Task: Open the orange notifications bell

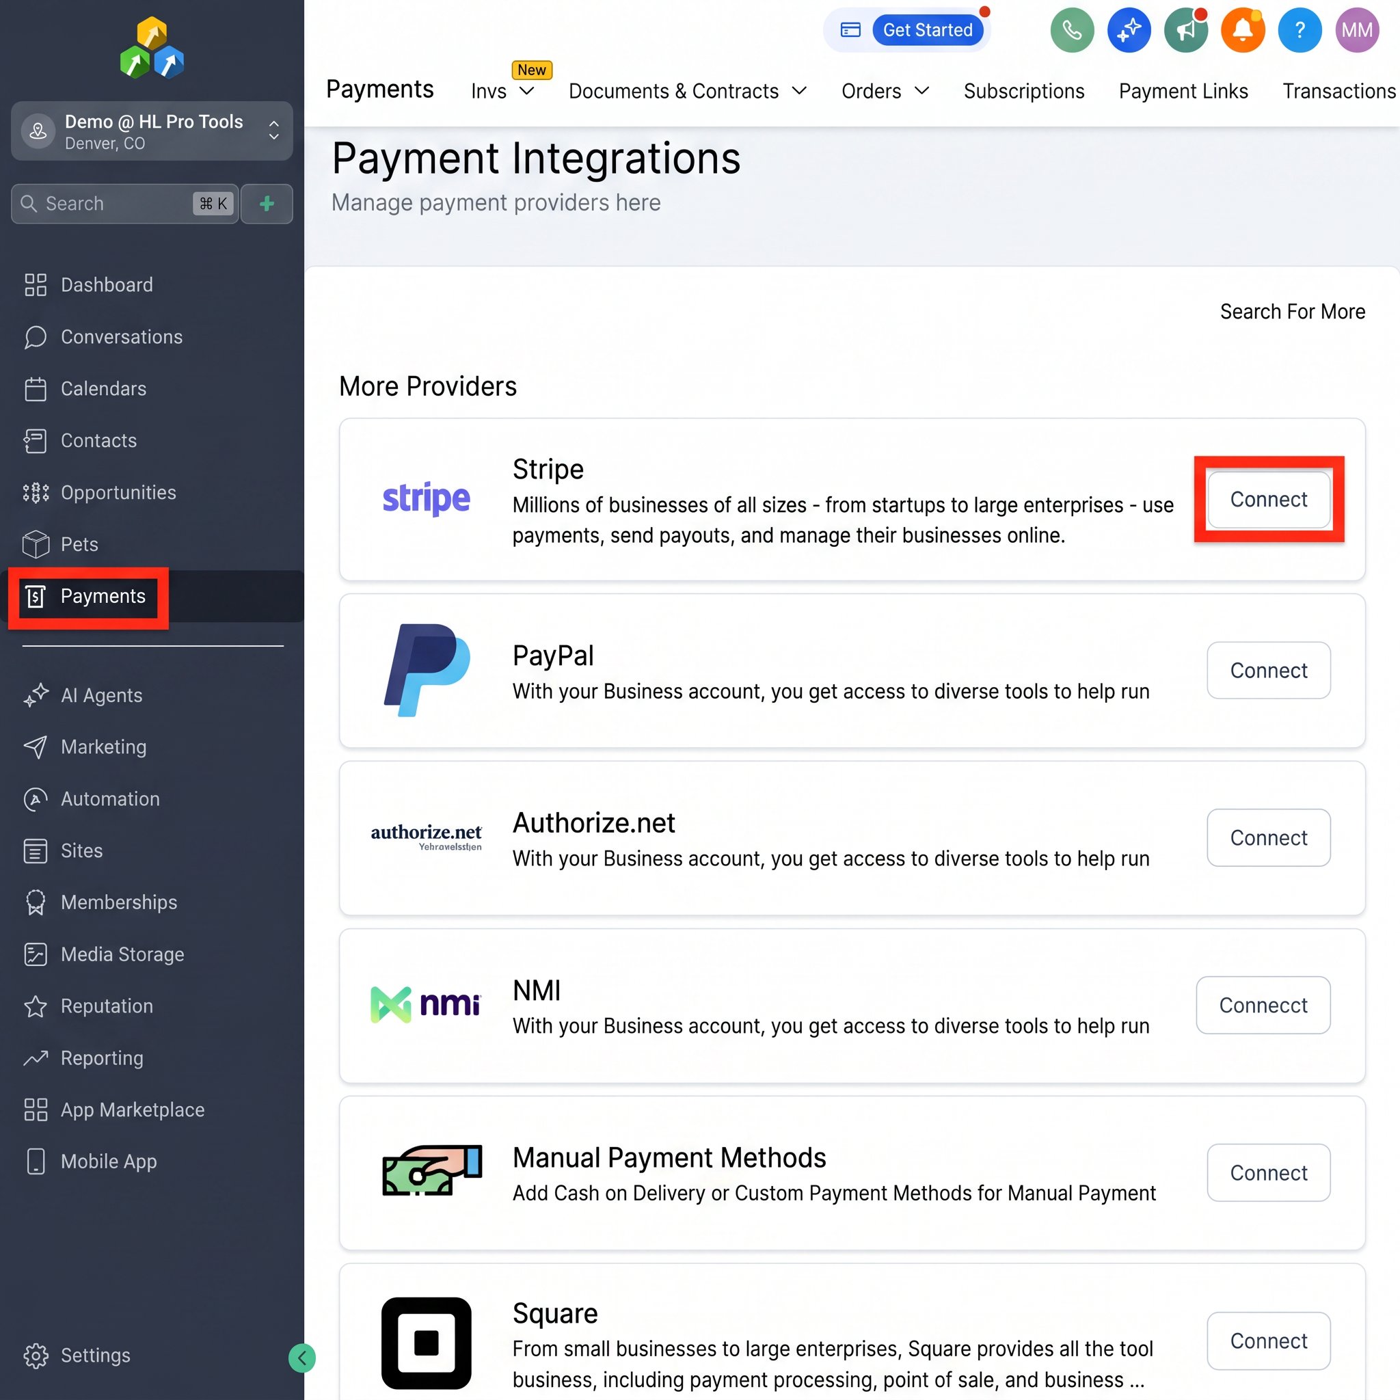Action: 1243,31
